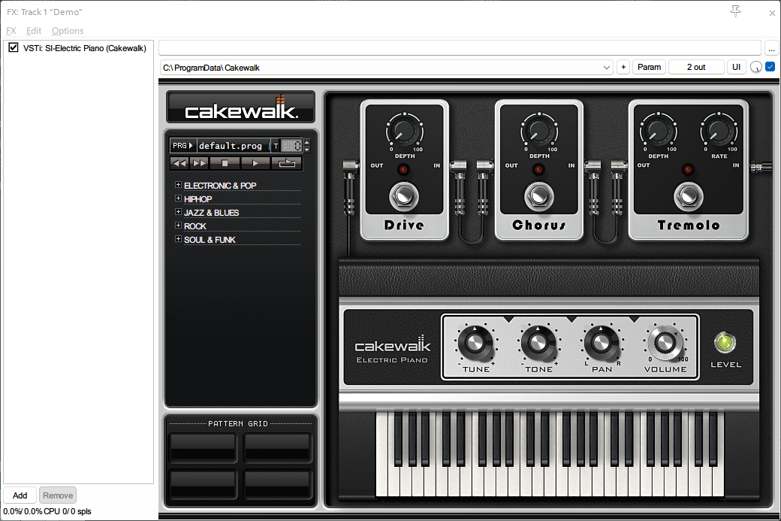The width and height of the screenshot is (781, 521).
Task: Open the FX menu
Action: [x=11, y=30]
